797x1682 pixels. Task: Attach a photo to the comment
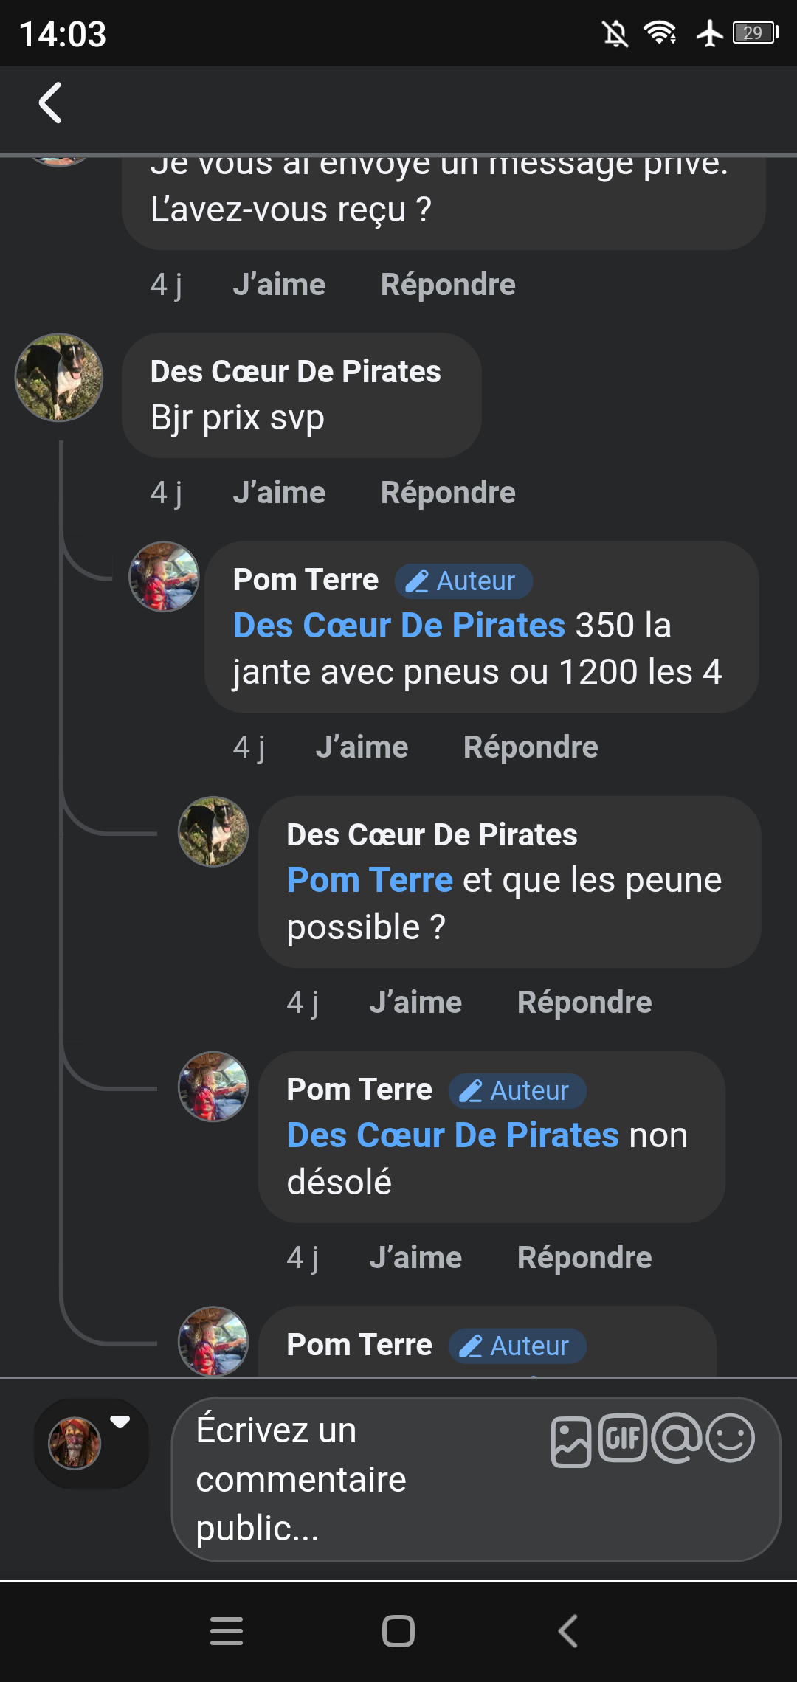tap(570, 1442)
